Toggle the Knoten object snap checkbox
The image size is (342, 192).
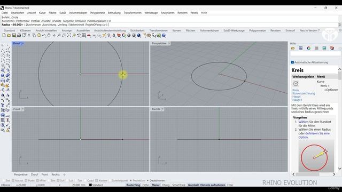(x=97, y=180)
